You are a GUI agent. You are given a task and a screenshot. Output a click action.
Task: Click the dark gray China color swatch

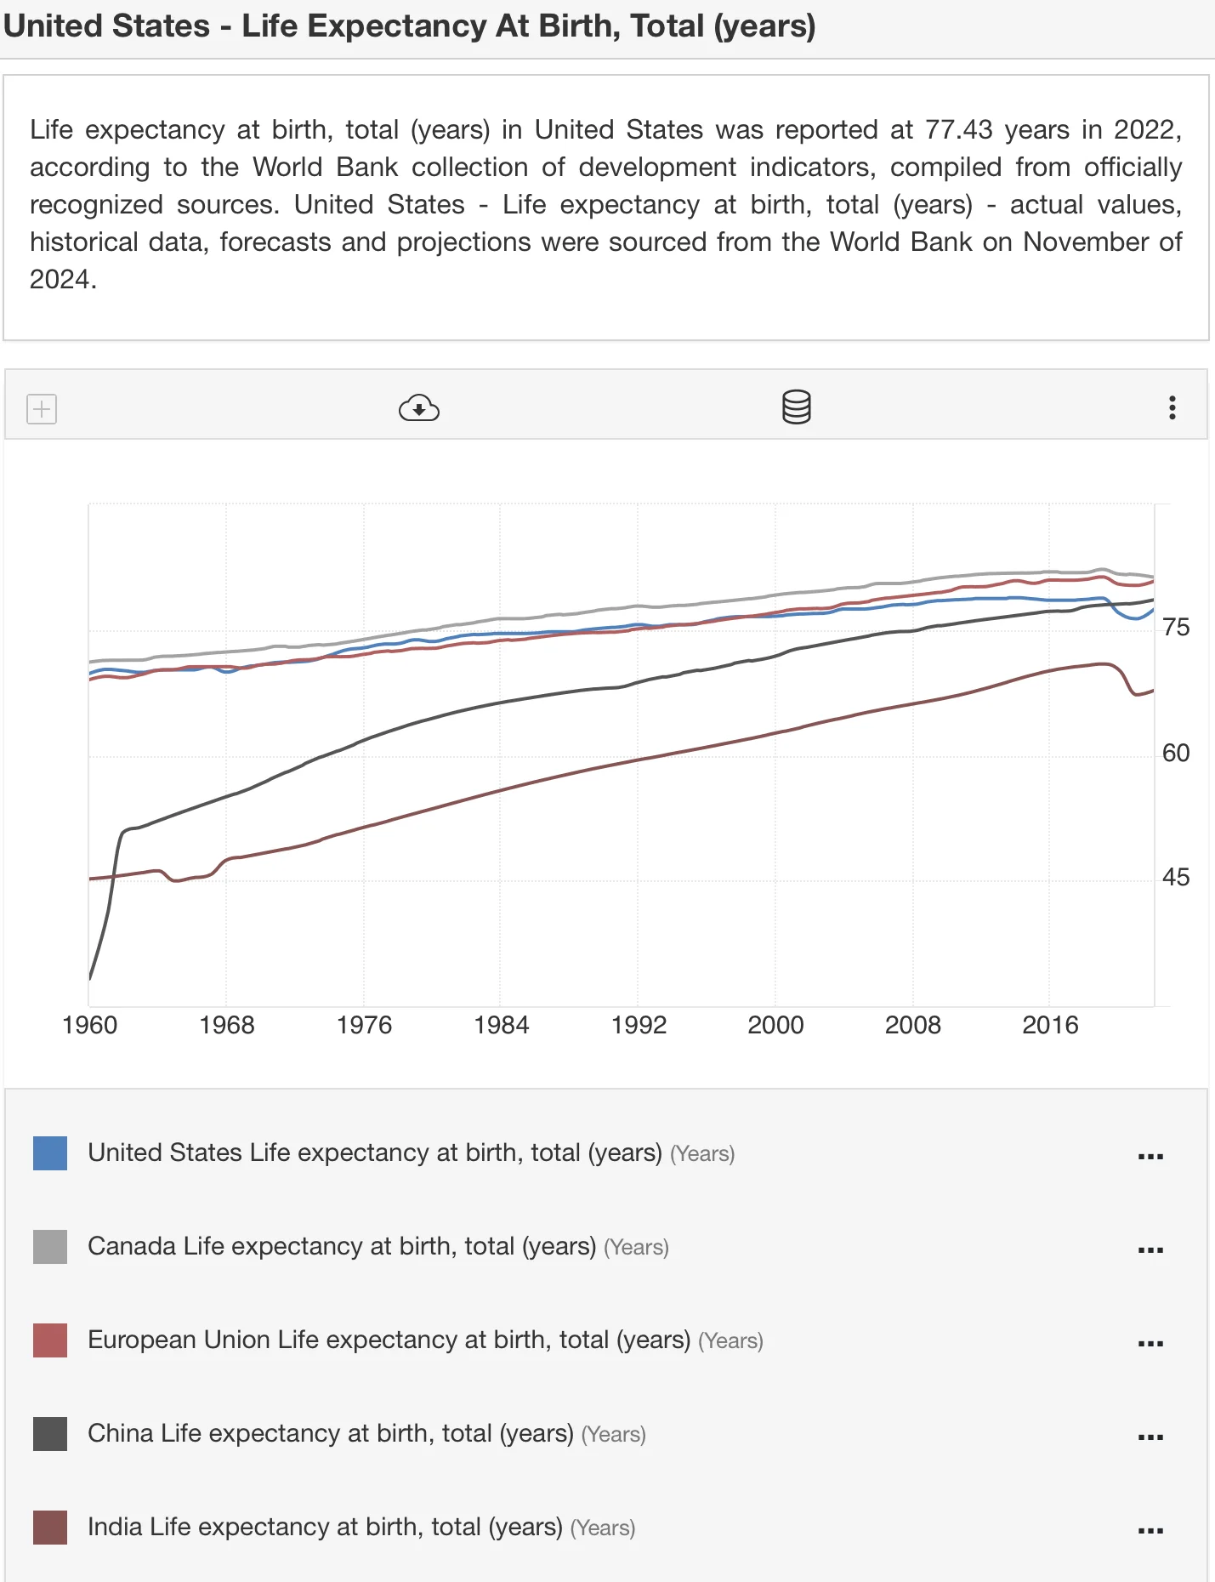(50, 1434)
